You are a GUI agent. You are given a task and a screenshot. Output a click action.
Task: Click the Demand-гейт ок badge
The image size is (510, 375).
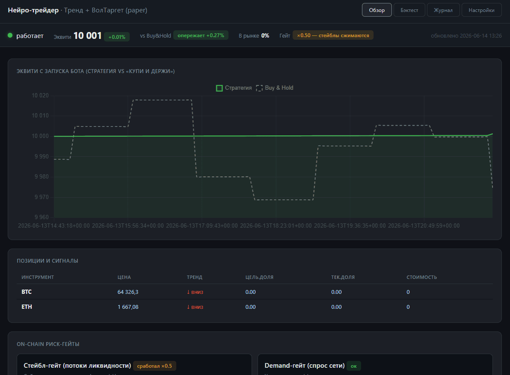pos(353,366)
